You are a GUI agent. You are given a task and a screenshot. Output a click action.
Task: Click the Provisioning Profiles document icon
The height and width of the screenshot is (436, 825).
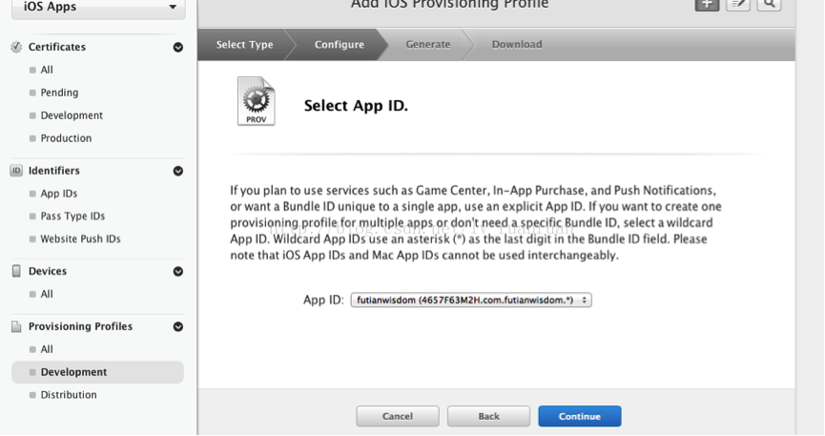click(x=16, y=326)
